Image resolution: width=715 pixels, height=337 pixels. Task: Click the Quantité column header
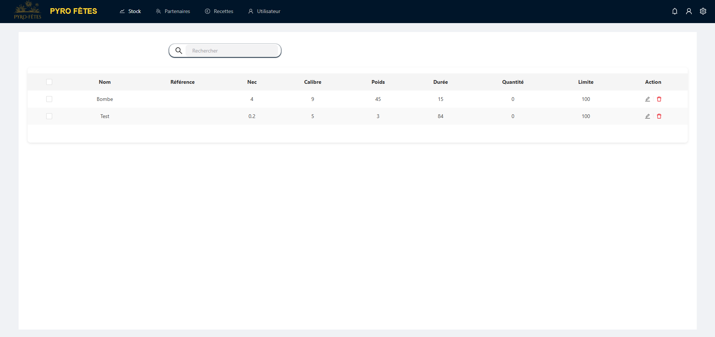click(x=513, y=82)
